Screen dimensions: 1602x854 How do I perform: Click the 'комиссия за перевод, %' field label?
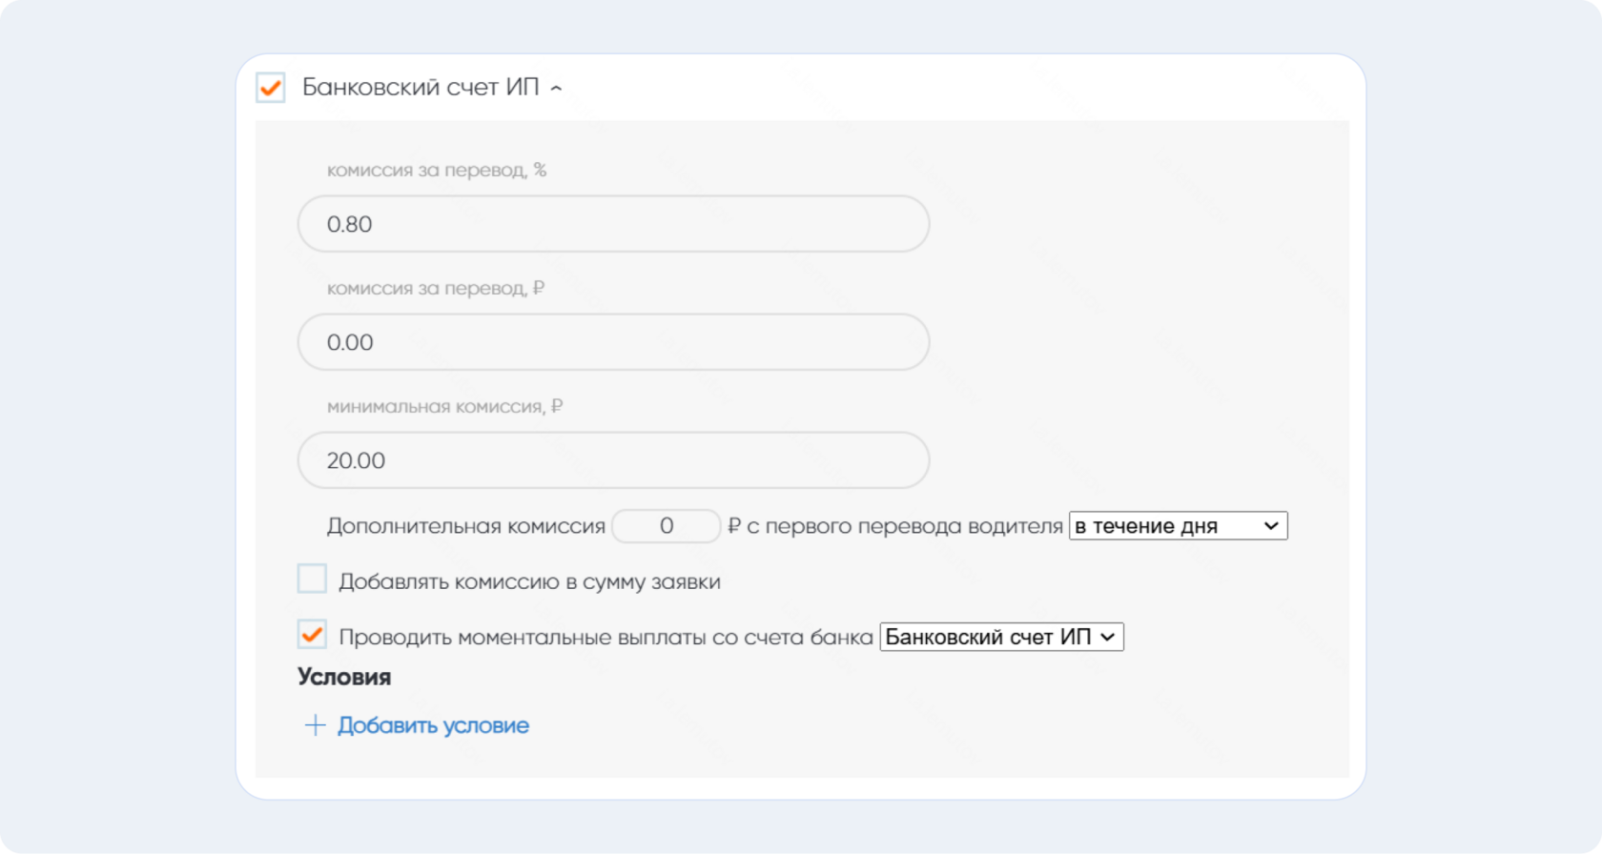pos(436,171)
